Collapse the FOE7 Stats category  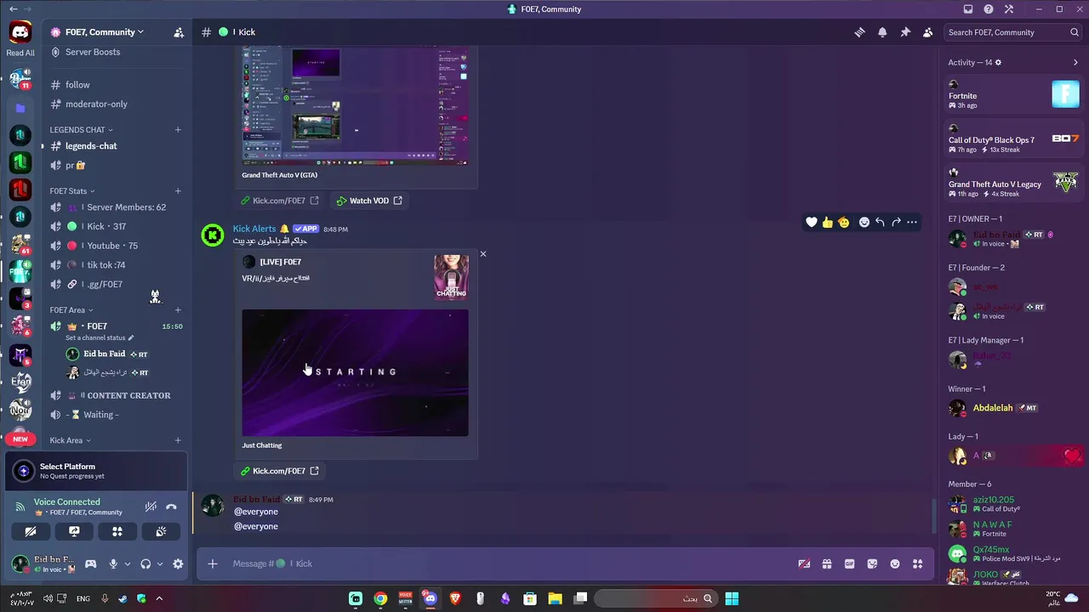pyautogui.click(x=72, y=191)
